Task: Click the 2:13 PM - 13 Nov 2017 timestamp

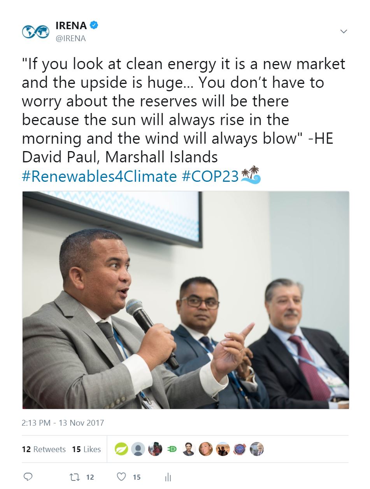Action: [63, 423]
